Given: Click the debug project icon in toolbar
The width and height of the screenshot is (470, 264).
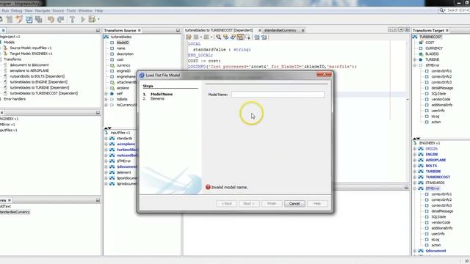Looking at the screenshot, I should click(92, 20).
